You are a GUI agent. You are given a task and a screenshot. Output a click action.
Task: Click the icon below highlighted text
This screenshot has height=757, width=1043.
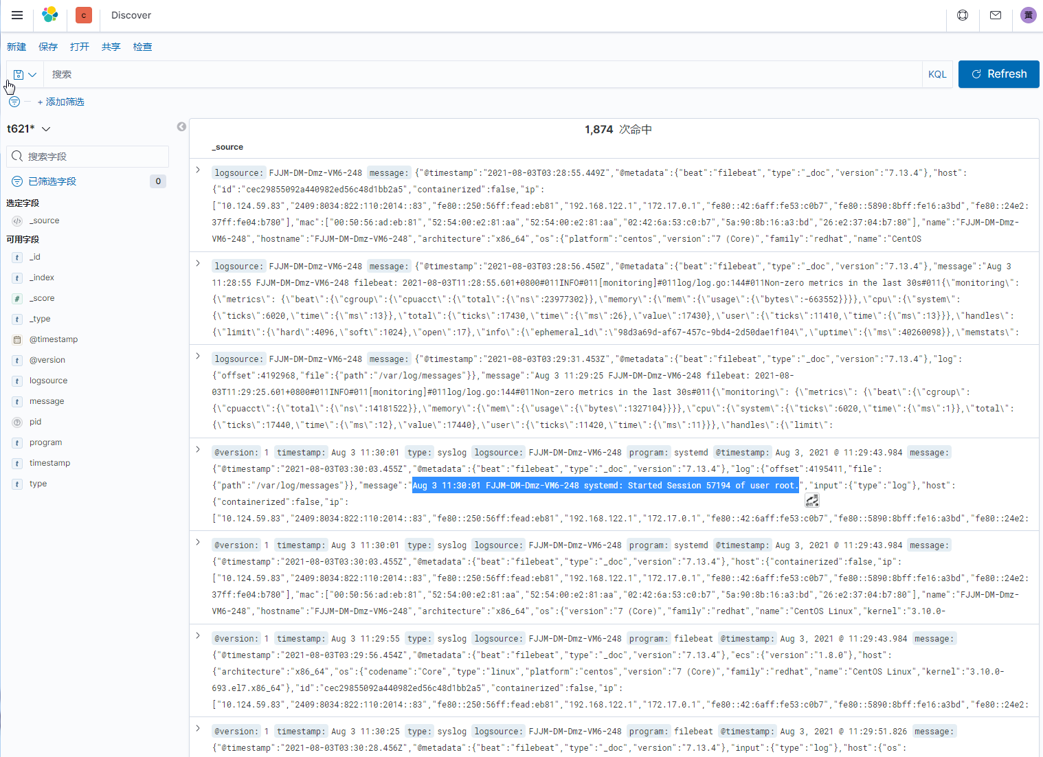[x=812, y=501]
